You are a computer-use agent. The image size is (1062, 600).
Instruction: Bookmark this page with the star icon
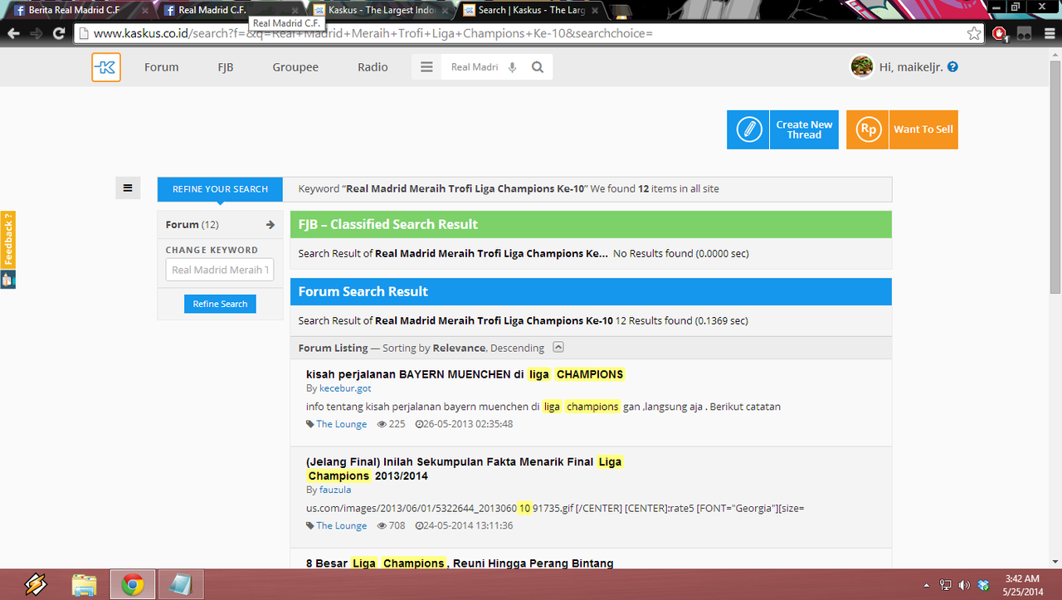point(974,33)
